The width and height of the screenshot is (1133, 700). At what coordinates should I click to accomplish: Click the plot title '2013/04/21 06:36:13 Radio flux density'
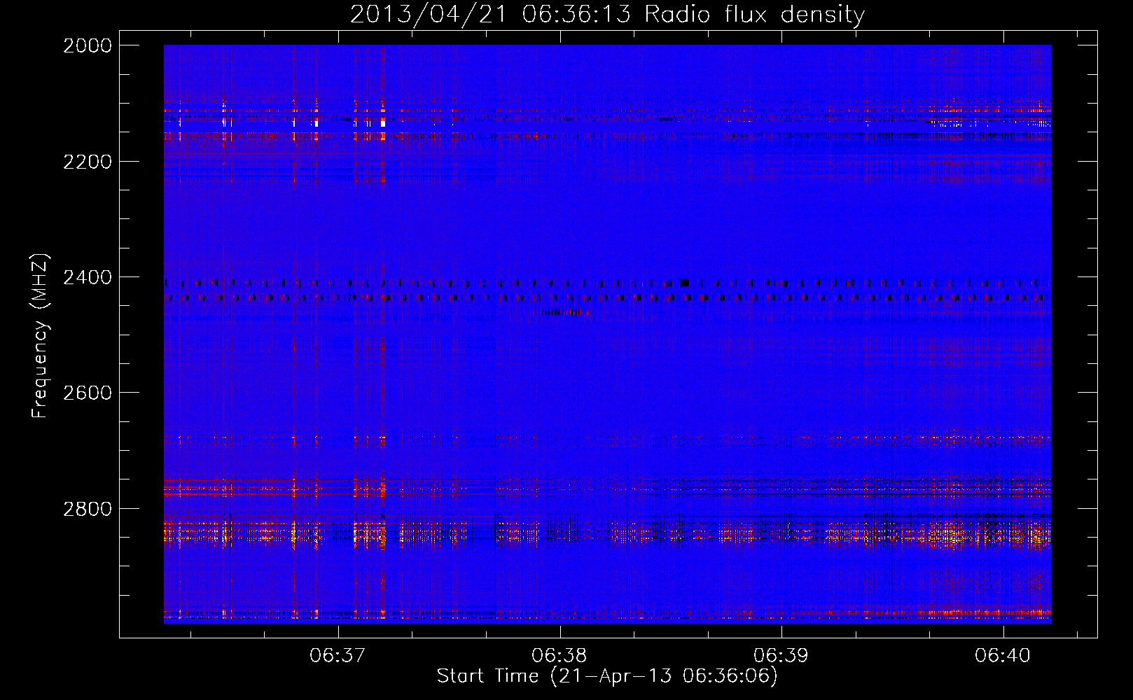coord(607,14)
